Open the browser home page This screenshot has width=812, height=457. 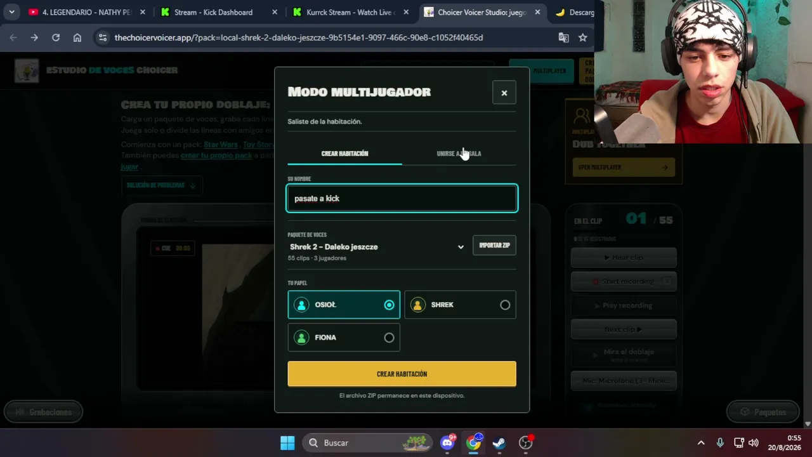point(77,37)
